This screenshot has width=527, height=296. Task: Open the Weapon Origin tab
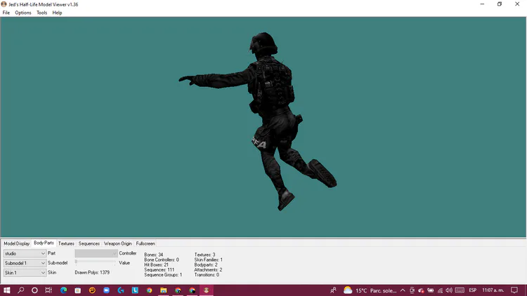(x=117, y=243)
